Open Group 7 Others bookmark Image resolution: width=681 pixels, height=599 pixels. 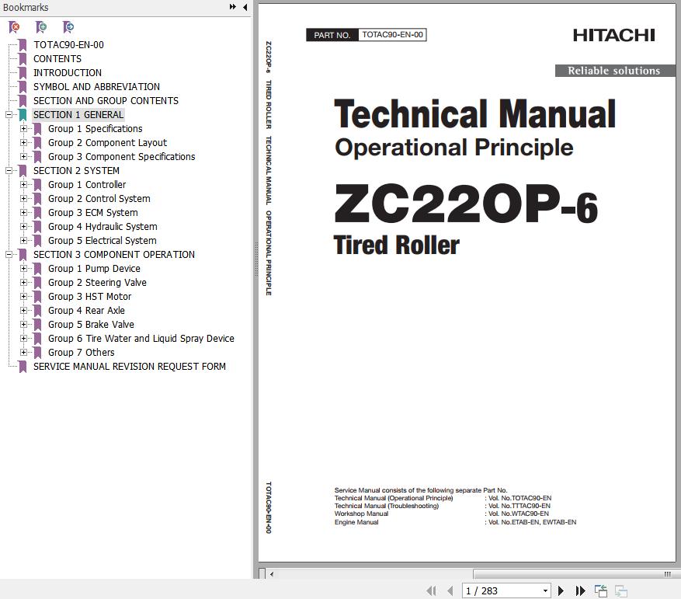point(82,353)
